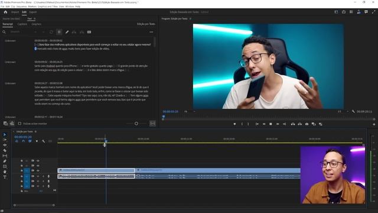Toggle the lock on track V1
The height and width of the screenshot is (213, 378).
click(21, 171)
